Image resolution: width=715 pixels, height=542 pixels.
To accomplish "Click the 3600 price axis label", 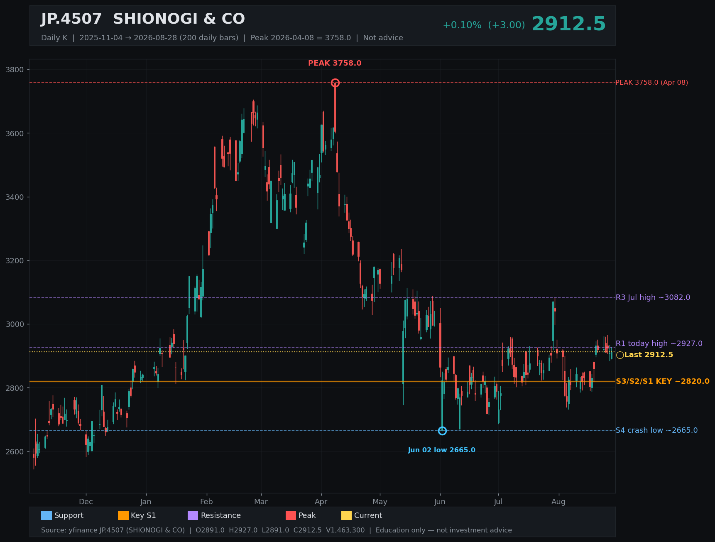I will [15, 133].
